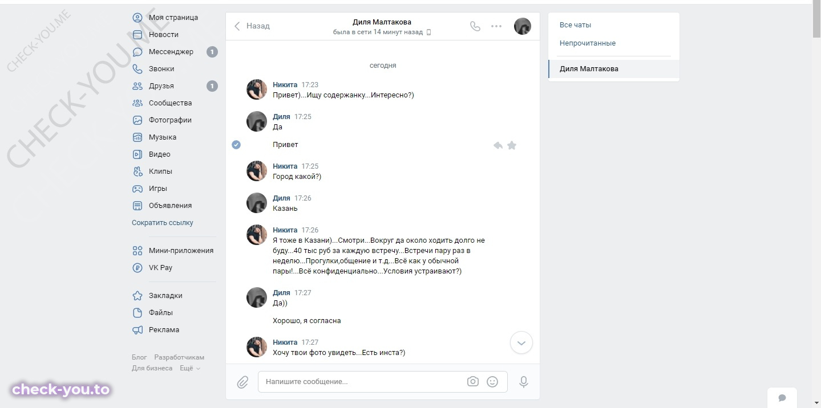Click the floating chat bubble icon bottom-right

click(782, 398)
